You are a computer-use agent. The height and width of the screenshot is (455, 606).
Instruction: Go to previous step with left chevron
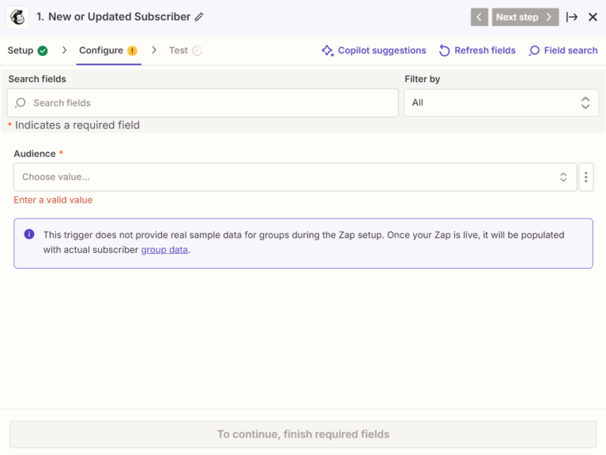tap(480, 17)
